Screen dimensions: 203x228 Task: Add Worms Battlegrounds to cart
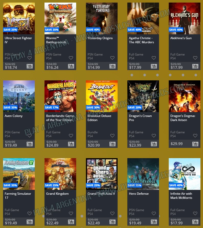tap(71, 66)
